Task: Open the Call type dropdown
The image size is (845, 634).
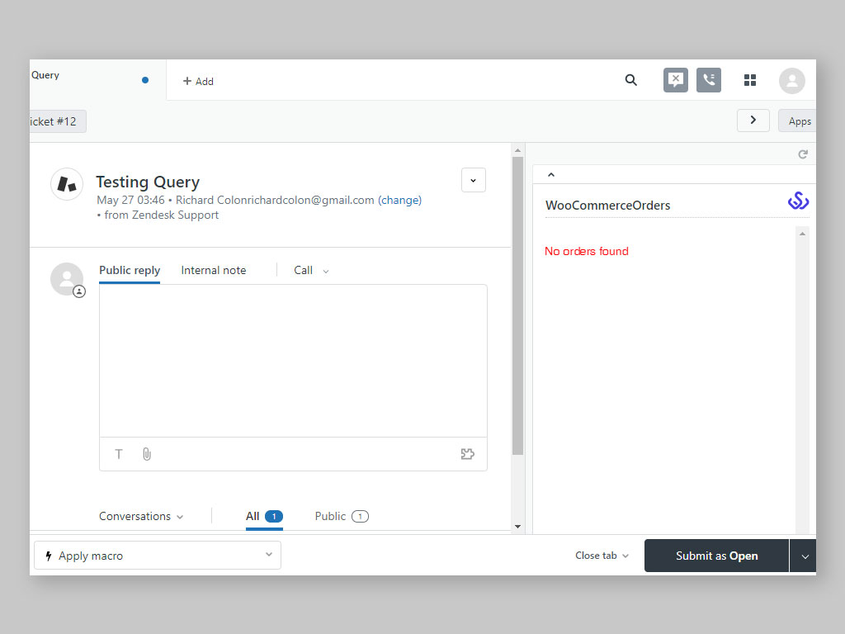Action: point(311,270)
